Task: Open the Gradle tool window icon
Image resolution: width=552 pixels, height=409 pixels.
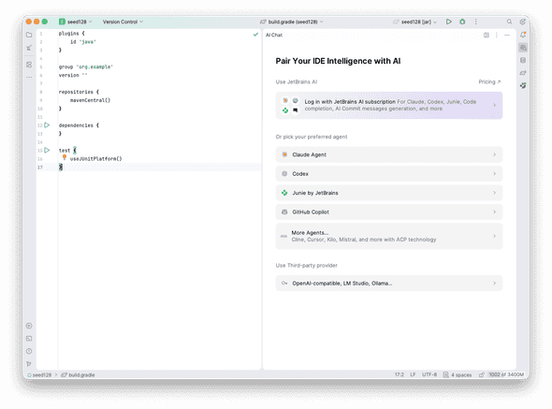Action: 523,73
